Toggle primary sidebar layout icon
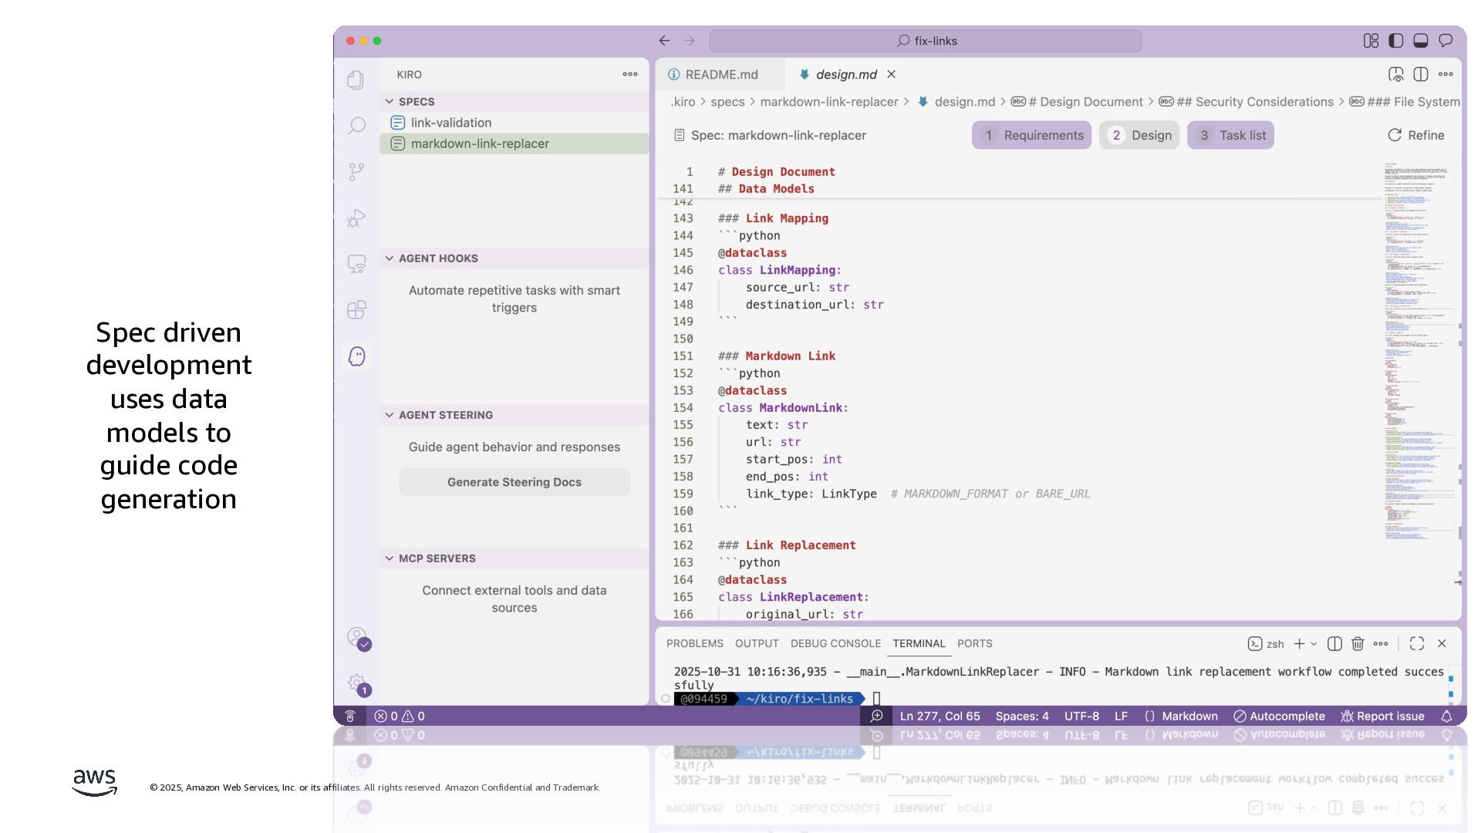Image resolution: width=1481 pixels, height=833 pixels. point(1396,41)
